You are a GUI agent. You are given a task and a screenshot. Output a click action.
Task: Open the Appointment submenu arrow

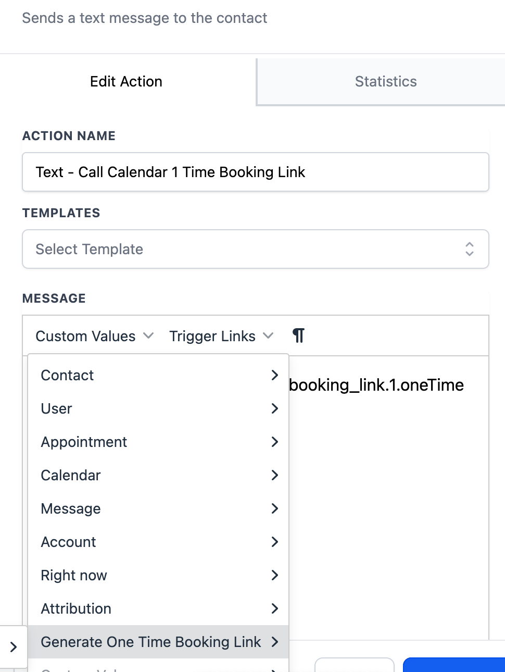pos(275,442)
